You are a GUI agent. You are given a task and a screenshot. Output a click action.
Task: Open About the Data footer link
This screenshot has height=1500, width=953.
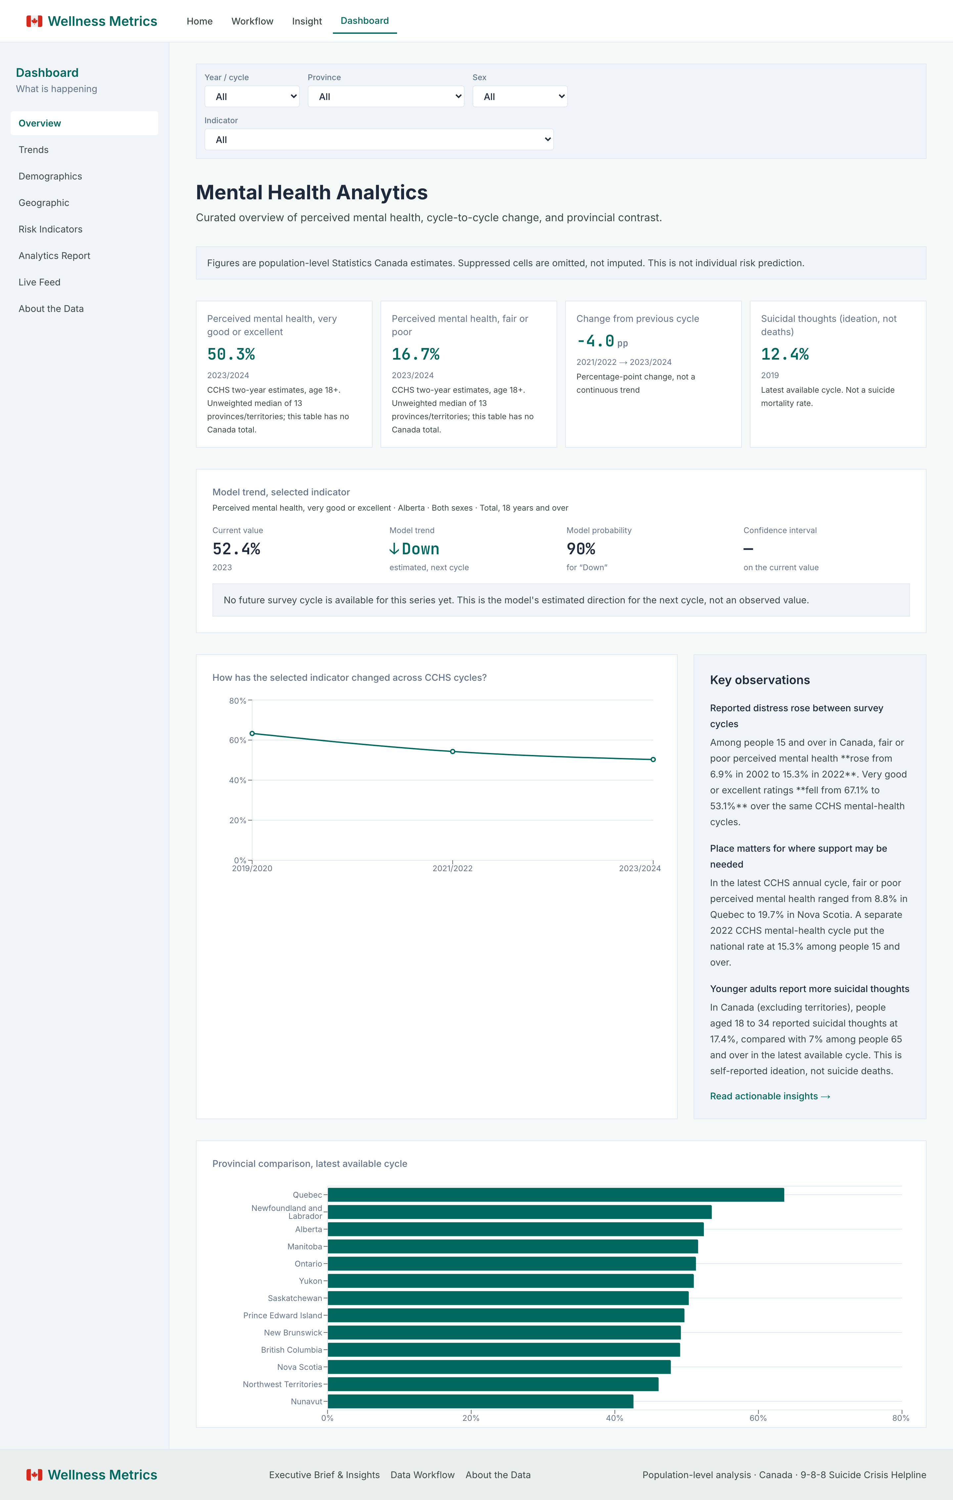(x=498, y=1475)
